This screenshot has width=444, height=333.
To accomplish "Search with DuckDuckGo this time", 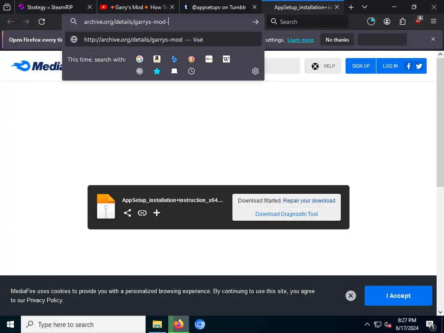I will [191, 59].
